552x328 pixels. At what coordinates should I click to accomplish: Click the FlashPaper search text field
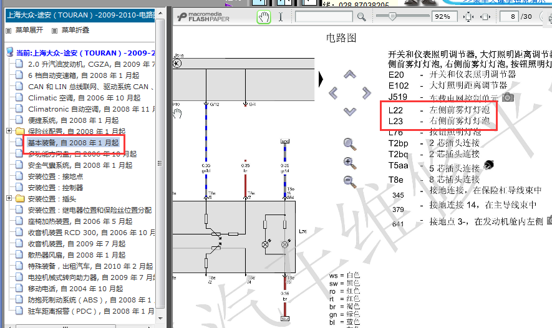pyautogui.click(x=324, y=17)
